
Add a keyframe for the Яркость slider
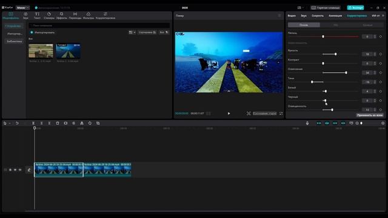pyautogui.click(x=381, y=54)
